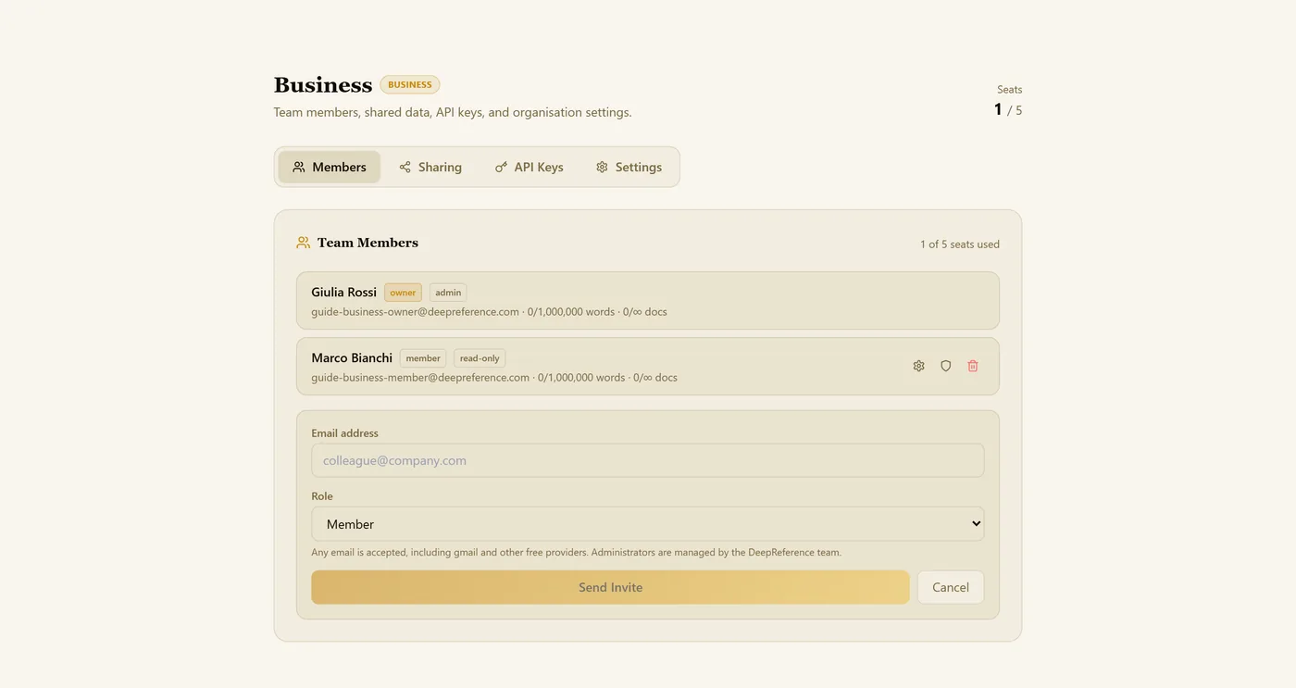This screenshot has width=1296, height=688.
Task: Click guide-business-owner@deepreference.com email text
Action: (415, 312)
